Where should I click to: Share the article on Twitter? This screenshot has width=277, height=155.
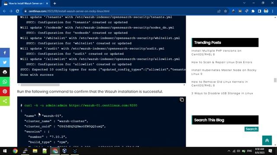pos(5,62)
